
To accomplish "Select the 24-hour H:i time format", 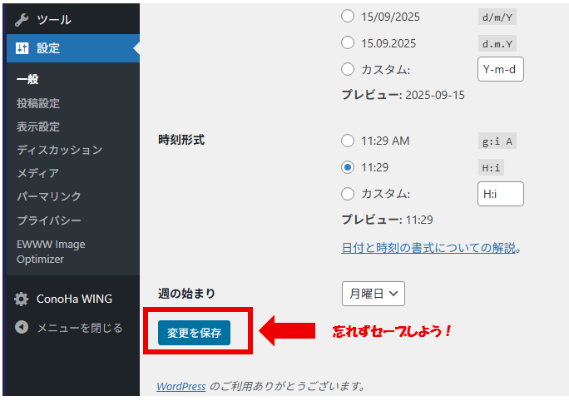I will pos(348,167).
